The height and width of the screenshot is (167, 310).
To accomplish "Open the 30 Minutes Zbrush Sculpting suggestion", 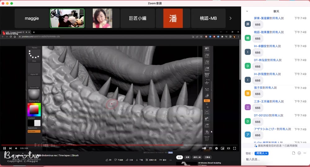I will click(210, 163).
